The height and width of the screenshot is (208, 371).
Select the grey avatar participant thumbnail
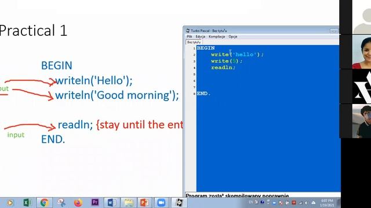click(362, 17)
